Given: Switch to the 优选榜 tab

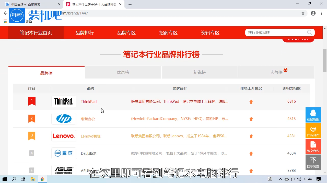Looking at the screenshot, I should (123, 72).
